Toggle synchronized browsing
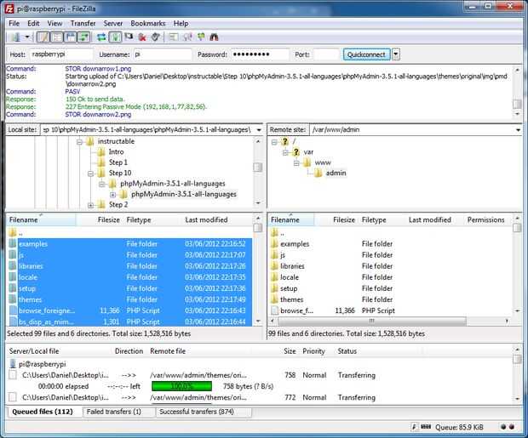The height and width of the screenshot is (438, 528). tap(201, 37)
